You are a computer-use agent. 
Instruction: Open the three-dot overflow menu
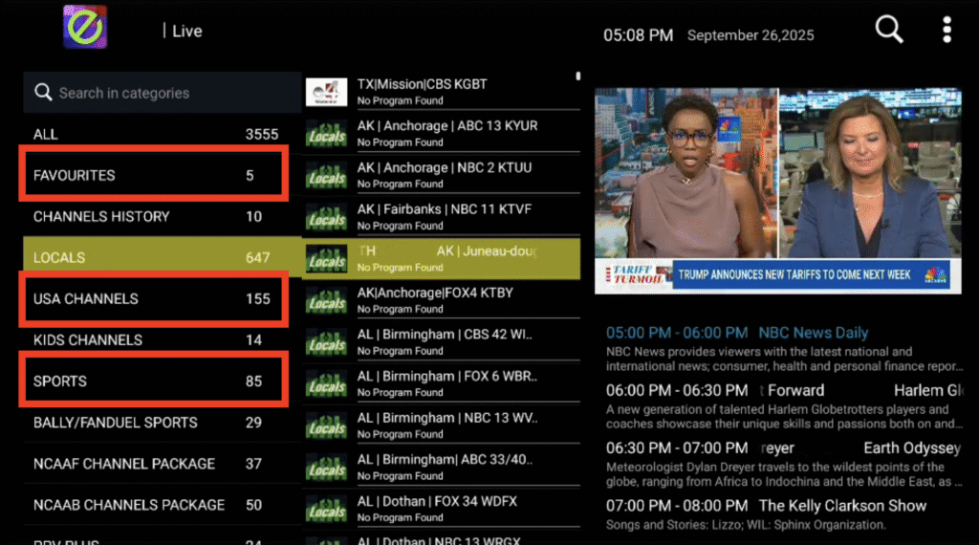click(x=946, y=30)
